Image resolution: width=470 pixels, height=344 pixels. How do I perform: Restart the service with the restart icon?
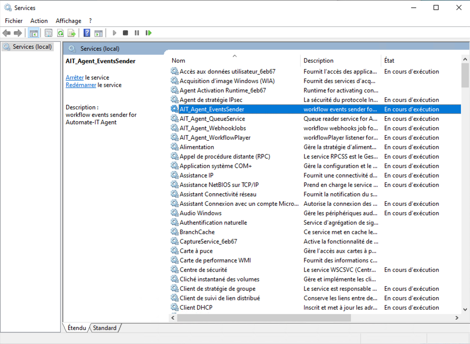click(x=148, y=33)
